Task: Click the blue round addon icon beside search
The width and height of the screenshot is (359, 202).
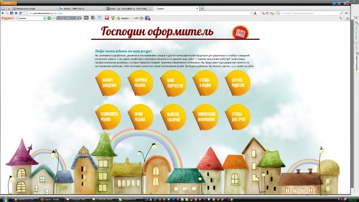Action: coord(267,13)
